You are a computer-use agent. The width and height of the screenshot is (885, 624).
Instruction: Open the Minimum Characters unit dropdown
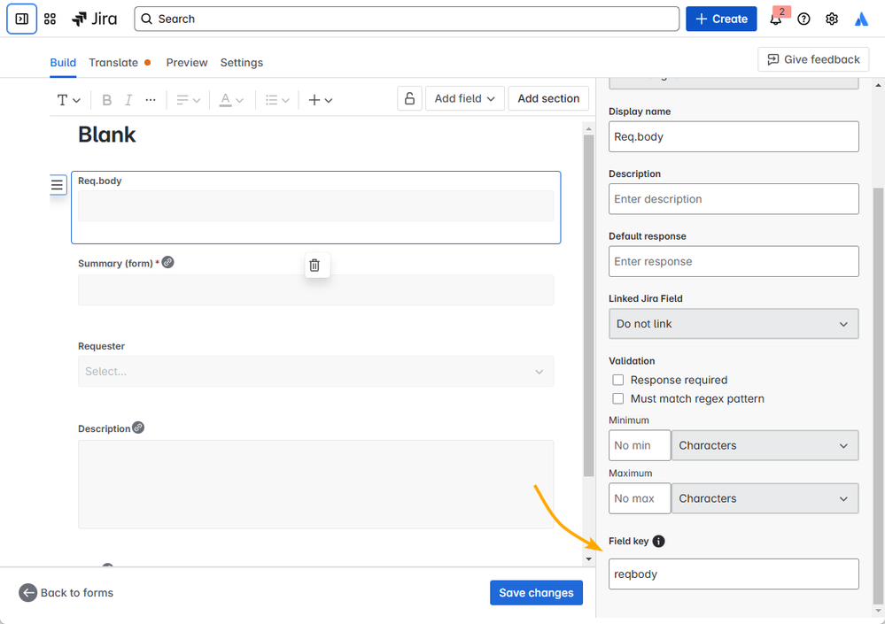[765, 445]
